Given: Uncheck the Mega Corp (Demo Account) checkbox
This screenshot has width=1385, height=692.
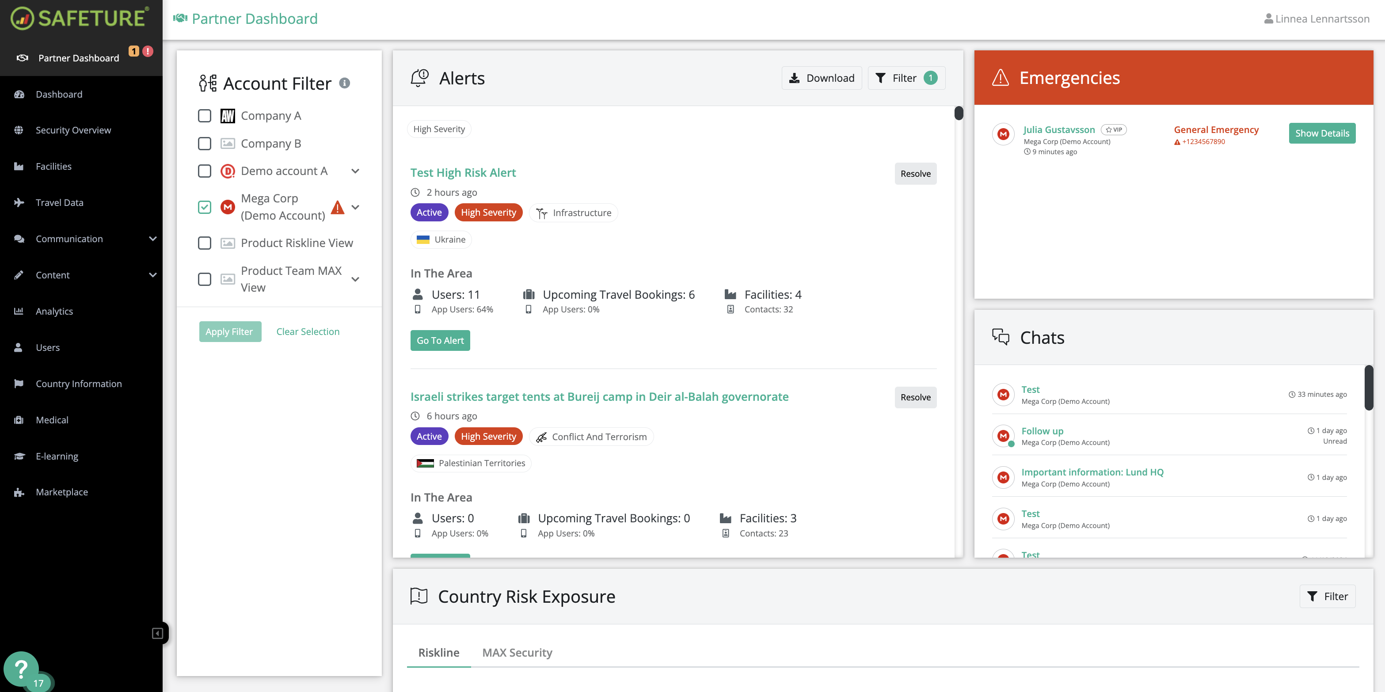Looking at the screenshot, I should (x=204, y=206).
